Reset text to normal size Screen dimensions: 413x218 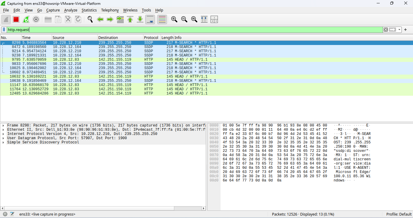[194, 19]
